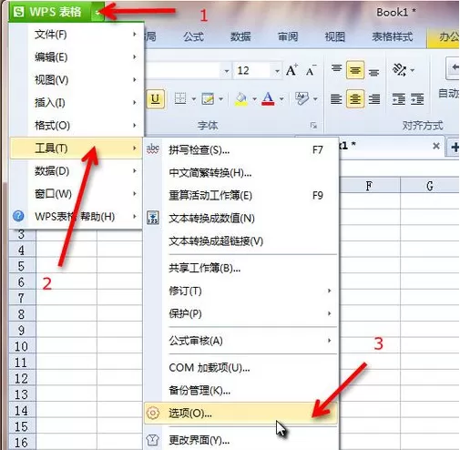Choose 文本转换成超链接(V)

(241, 241)
